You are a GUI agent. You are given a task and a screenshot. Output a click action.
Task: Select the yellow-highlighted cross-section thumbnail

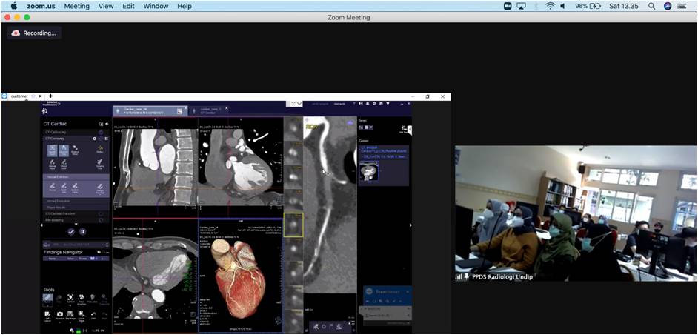[x=293, y=226]
